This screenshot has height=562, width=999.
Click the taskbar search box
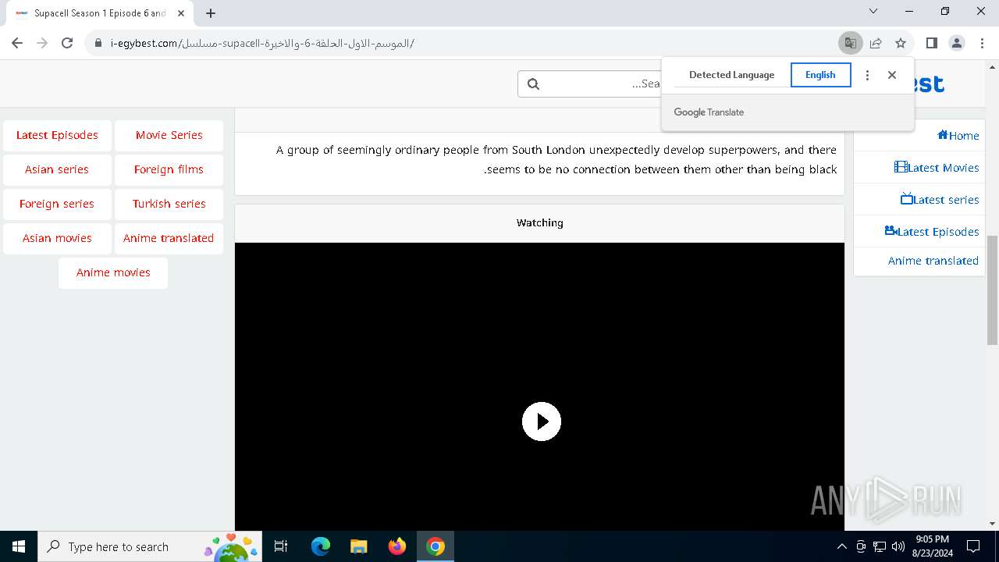(151, 546)
